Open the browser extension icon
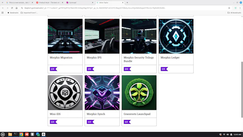Screen dimensions: 243x137 click(235, 8)
